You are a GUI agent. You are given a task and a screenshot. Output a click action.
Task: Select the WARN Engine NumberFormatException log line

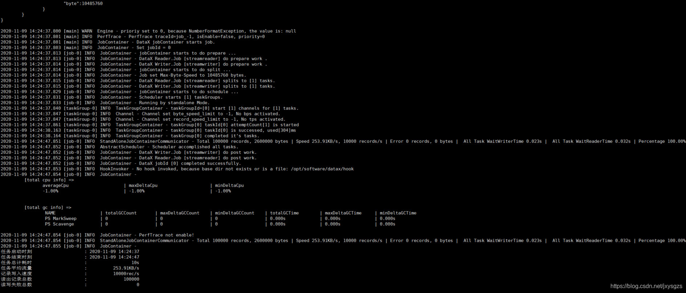pos(148,31)
